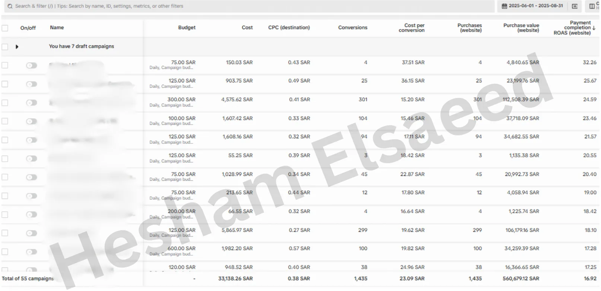Click the 'Total of 55 campaigns' label
The height and width of the screenshot is (291, 601).
[x=28, y=279]
